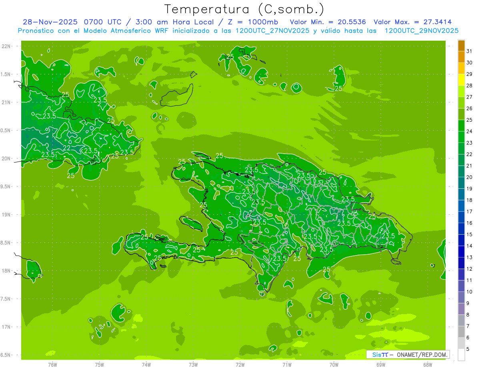Screen dimensions: 480x370
Task: Pick the gray swatch between 6 and 7
Action: click(x=461, y=332)
